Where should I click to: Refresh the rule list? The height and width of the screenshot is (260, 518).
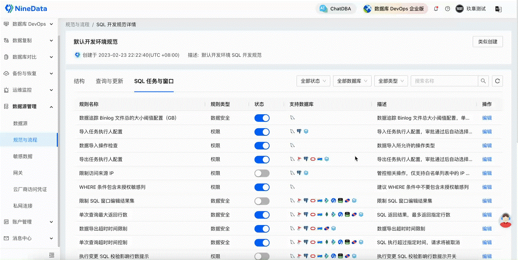(497, 81)
